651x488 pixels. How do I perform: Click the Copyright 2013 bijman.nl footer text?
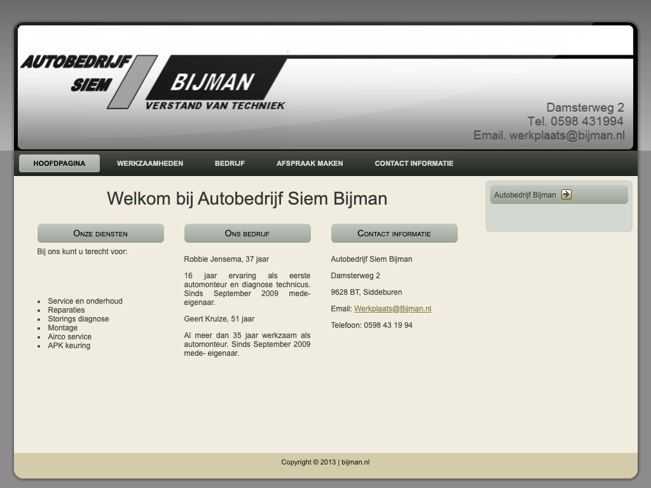pyautogui.click(x=325, y=462)
